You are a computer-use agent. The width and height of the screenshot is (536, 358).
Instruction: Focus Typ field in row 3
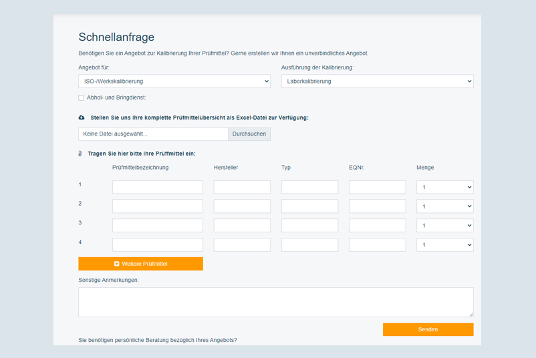[309, 226]
